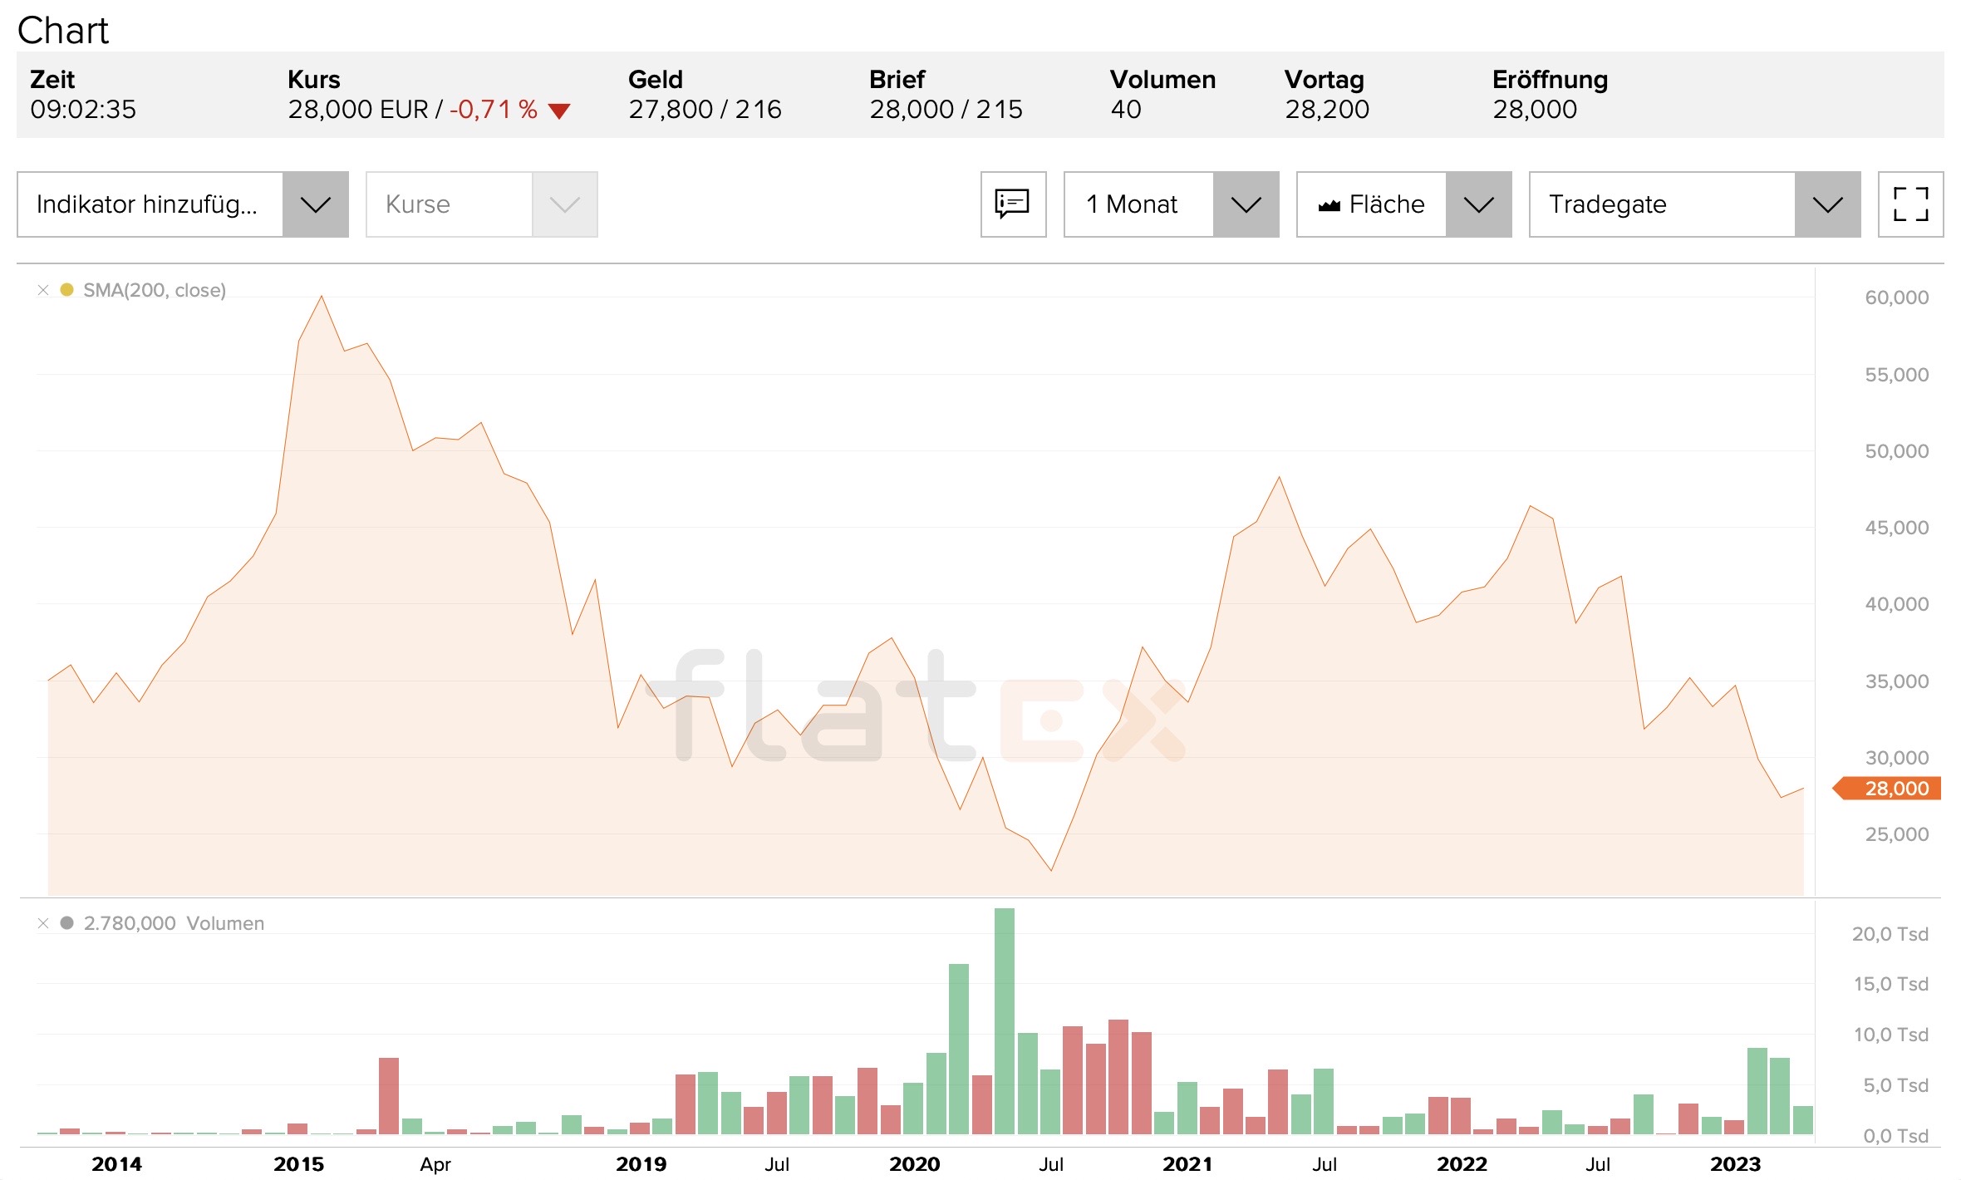
Task: Click the 2020 label on time axis
Action: tap(914, 1163)
